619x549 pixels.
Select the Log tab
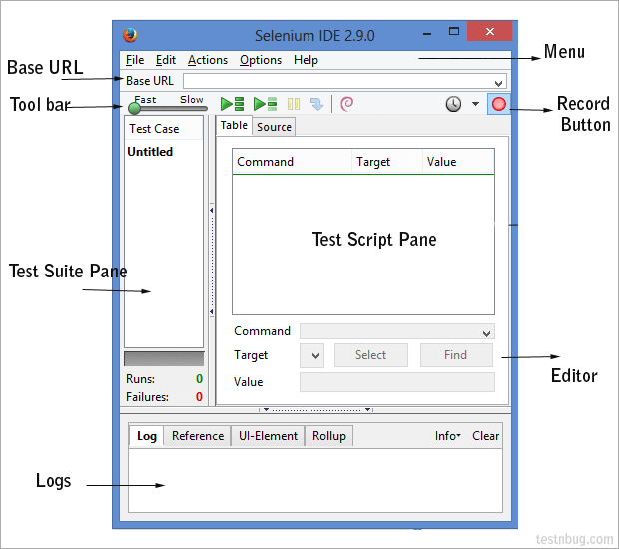(147, 436)
